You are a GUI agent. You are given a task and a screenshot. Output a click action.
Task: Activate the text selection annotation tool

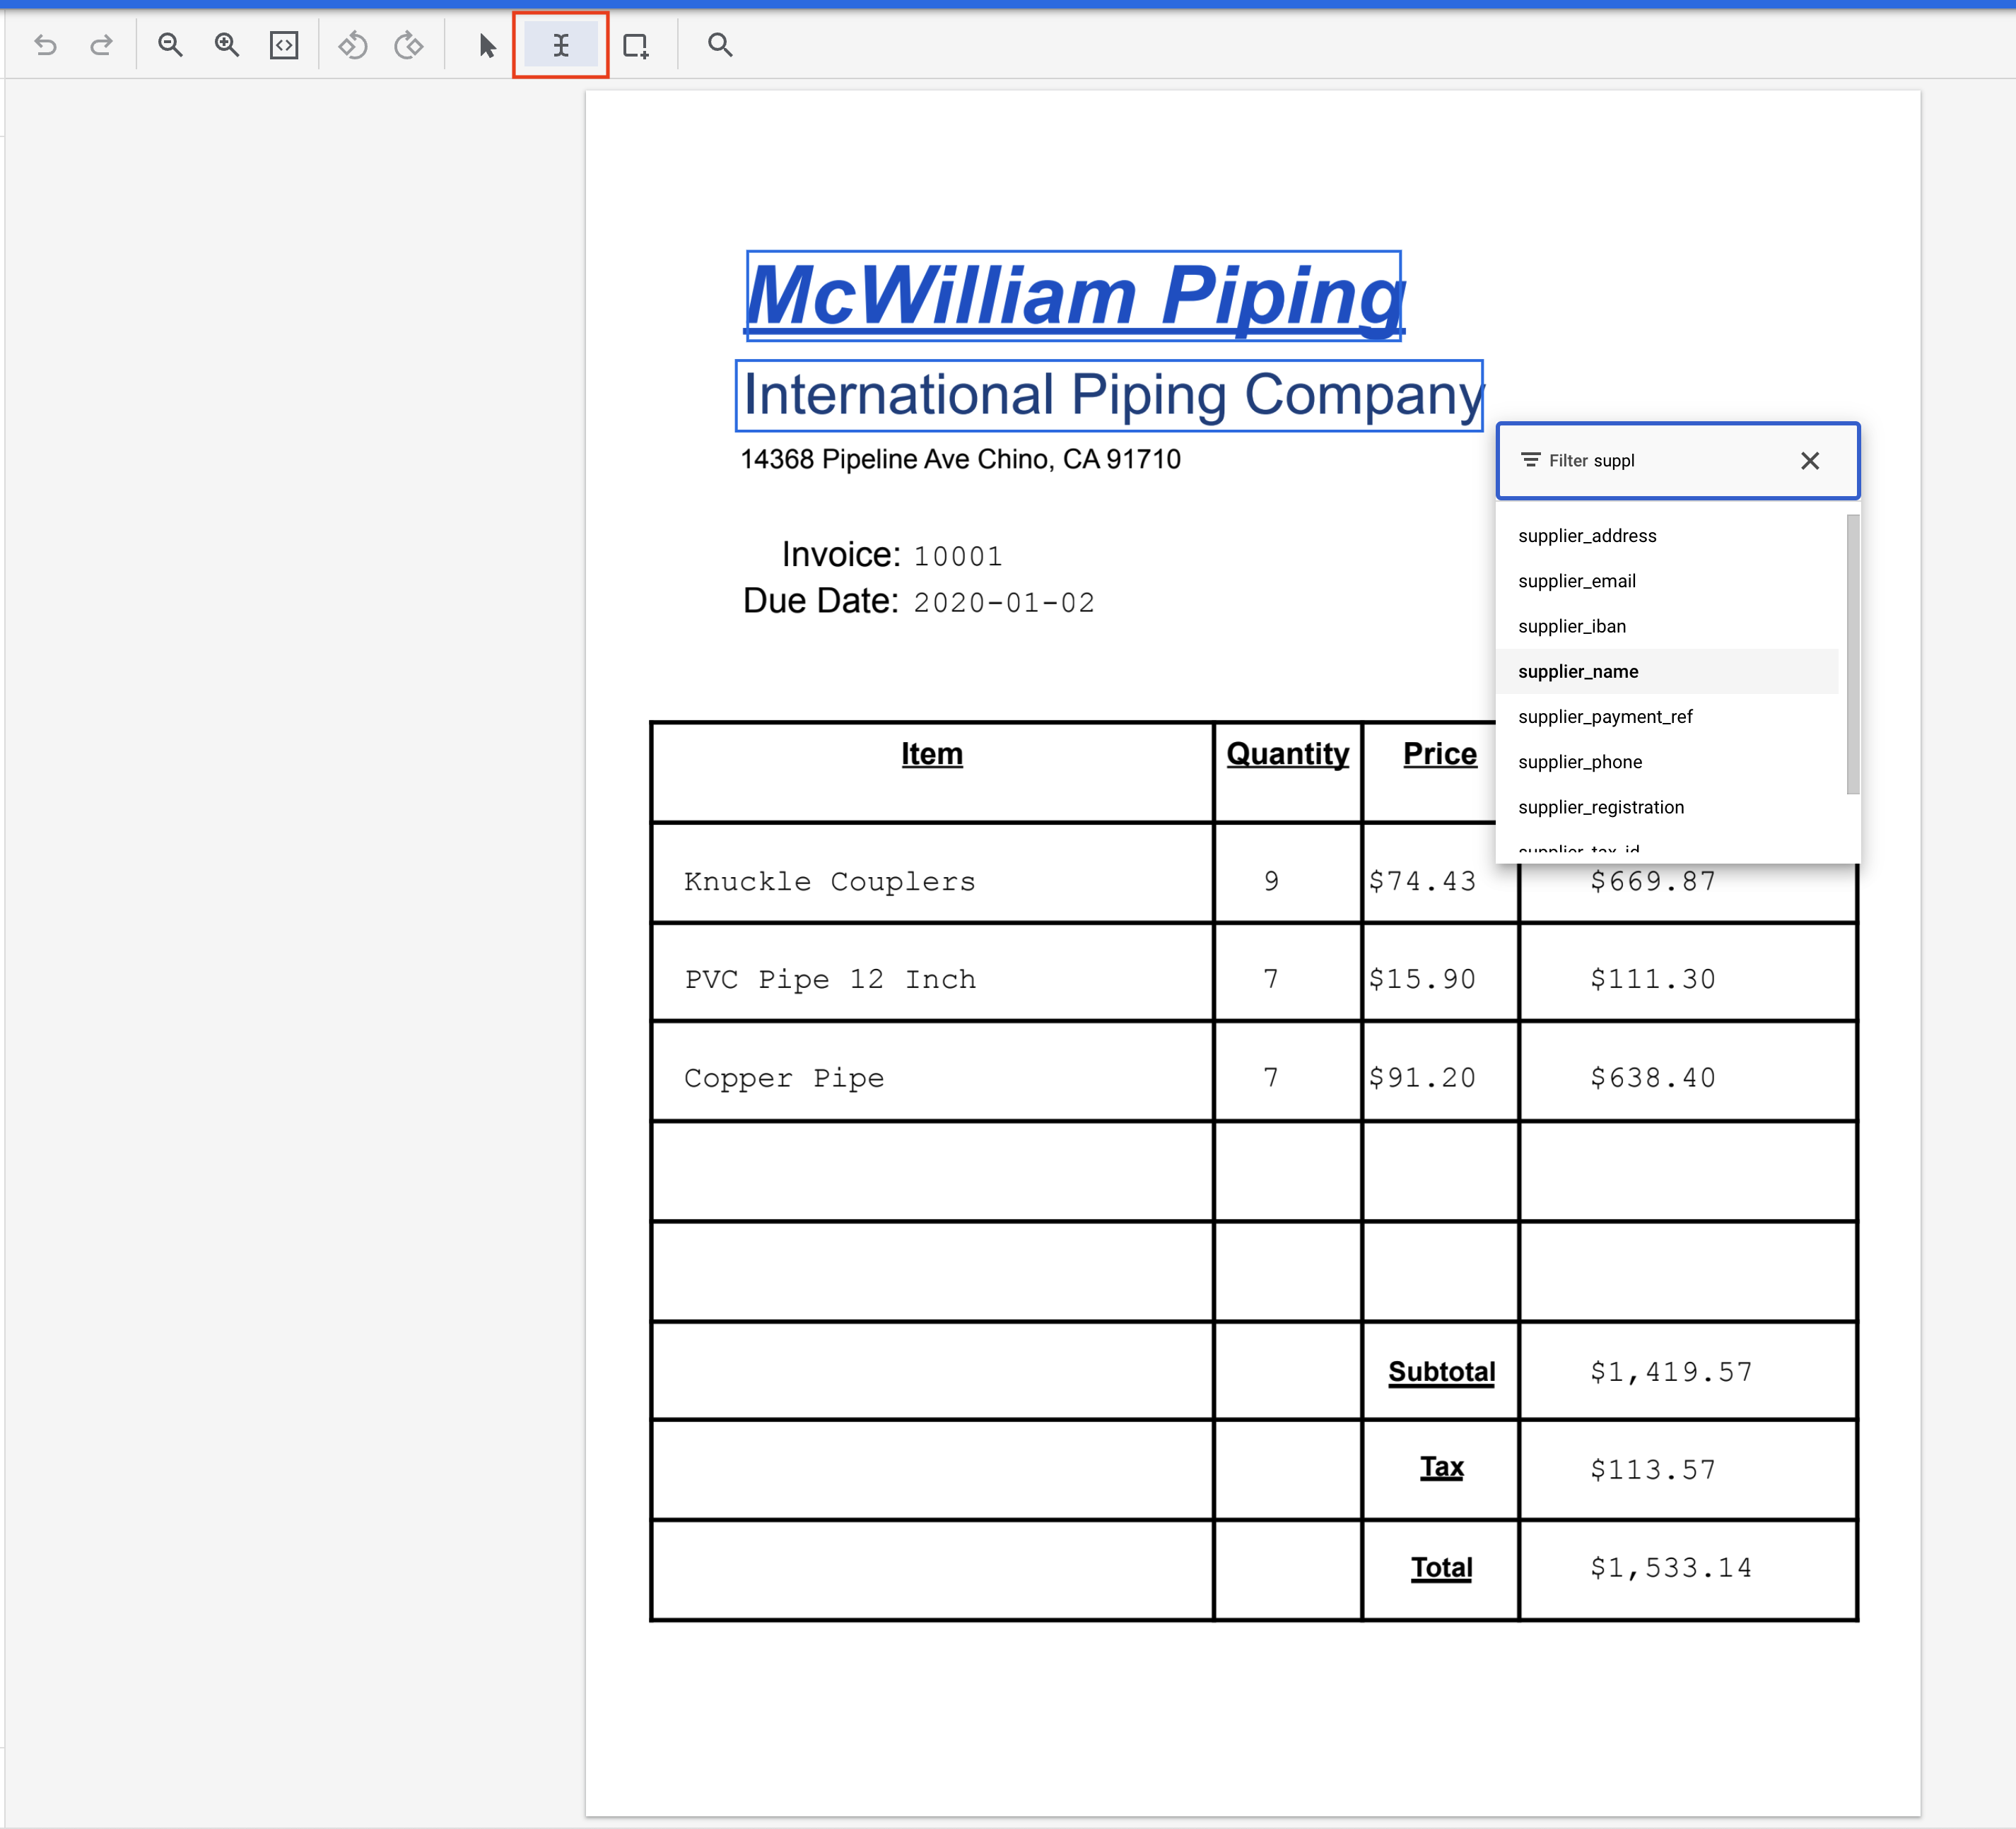point(560,45)
